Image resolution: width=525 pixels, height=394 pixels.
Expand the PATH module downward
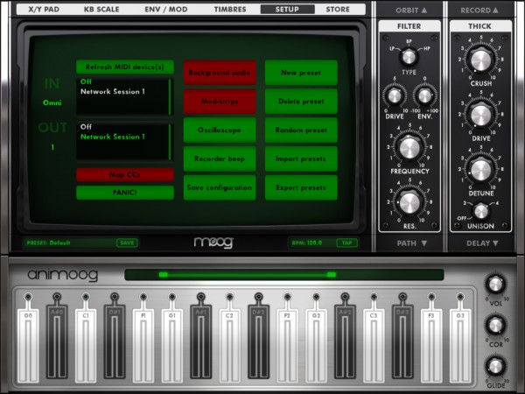click(x=411, y=243)
